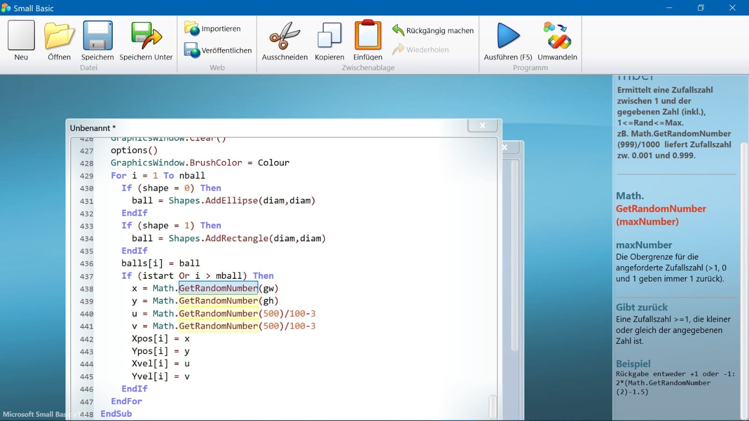Screen dimensions: 749x421
Task: Click AddEllipse on line 431
Action: 232,200
